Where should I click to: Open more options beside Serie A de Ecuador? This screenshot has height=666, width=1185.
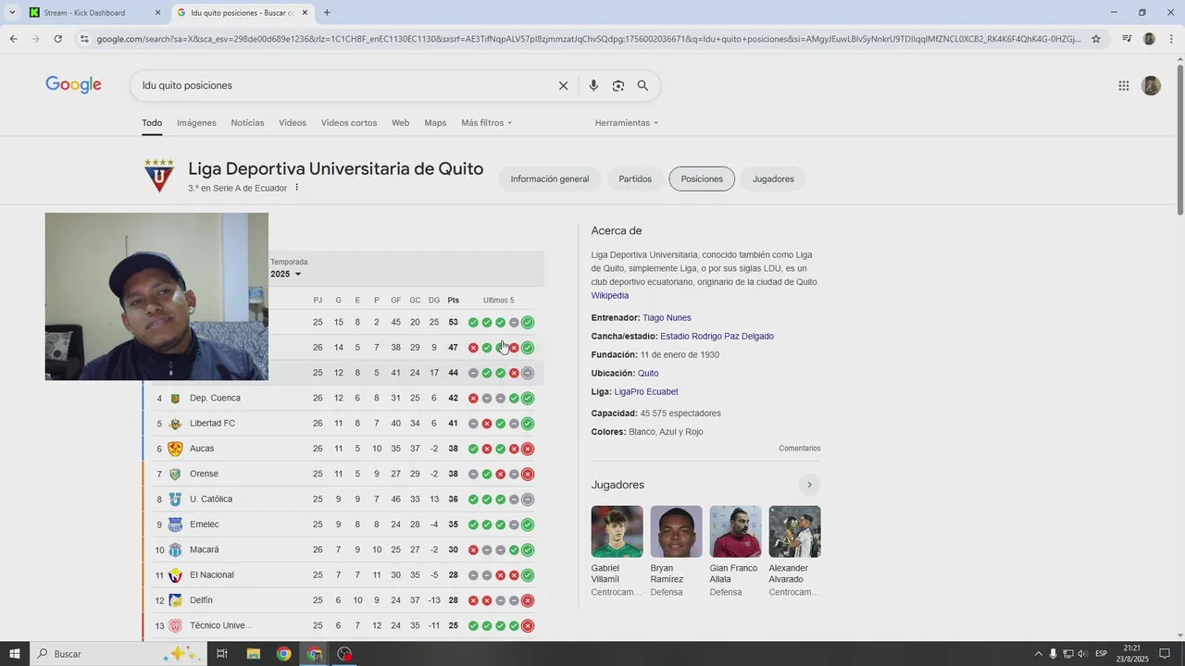[297, 188]
